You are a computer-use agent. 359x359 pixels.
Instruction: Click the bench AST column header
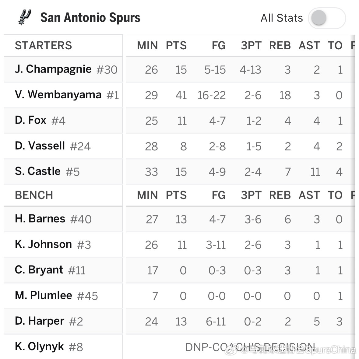(309, 195)
